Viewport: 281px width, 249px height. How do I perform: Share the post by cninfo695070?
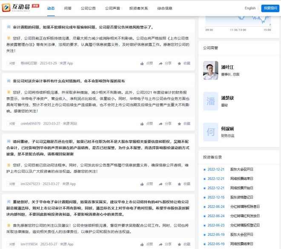tap(165, 124)
